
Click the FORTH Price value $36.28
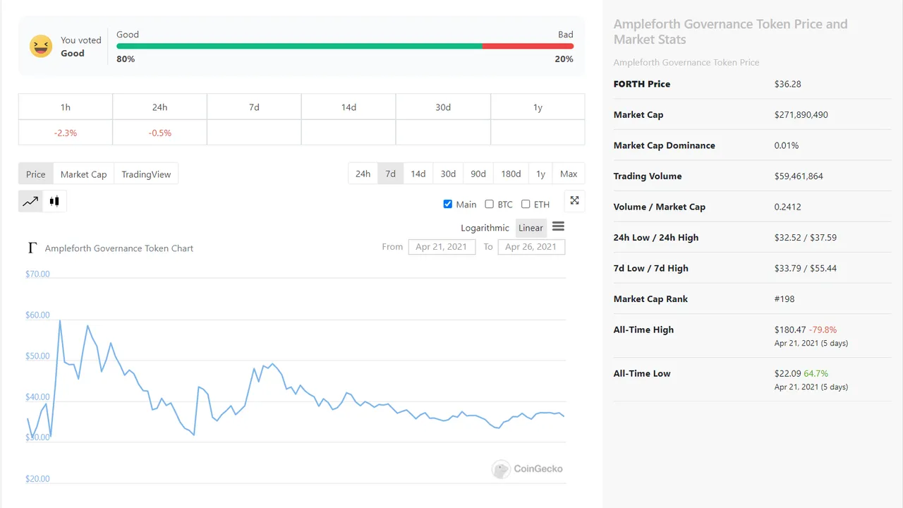click(x=788, y=84)
